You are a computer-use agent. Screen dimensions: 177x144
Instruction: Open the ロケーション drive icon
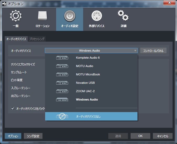click(x=42, y=16)
